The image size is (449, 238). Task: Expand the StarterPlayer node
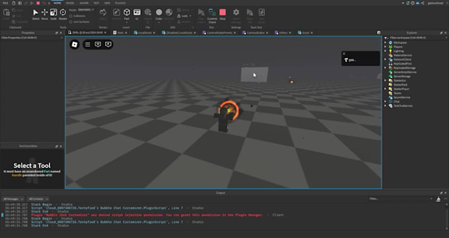pos(385,89)
